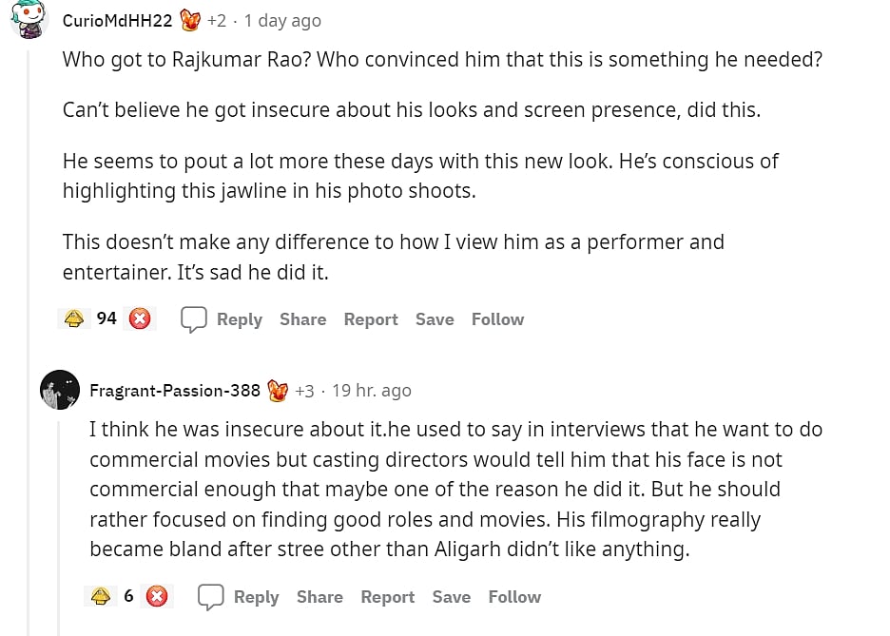Screen dimensions: 890x636
Task: Share CurioMdHH22's comment
Action: click(302, 319)
